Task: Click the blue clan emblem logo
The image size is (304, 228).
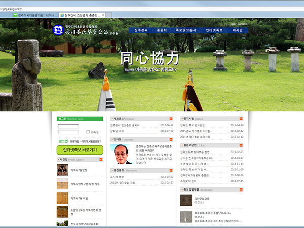Action: (x=58, y=30)
